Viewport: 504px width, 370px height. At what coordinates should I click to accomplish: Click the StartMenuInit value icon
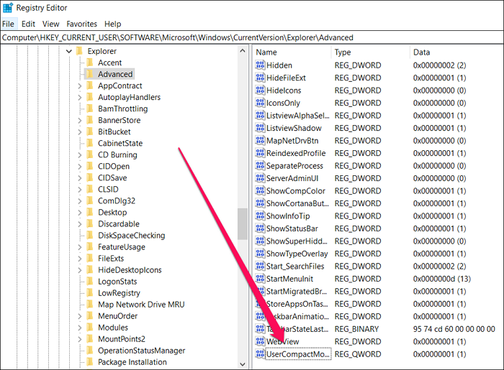point(260,279)
